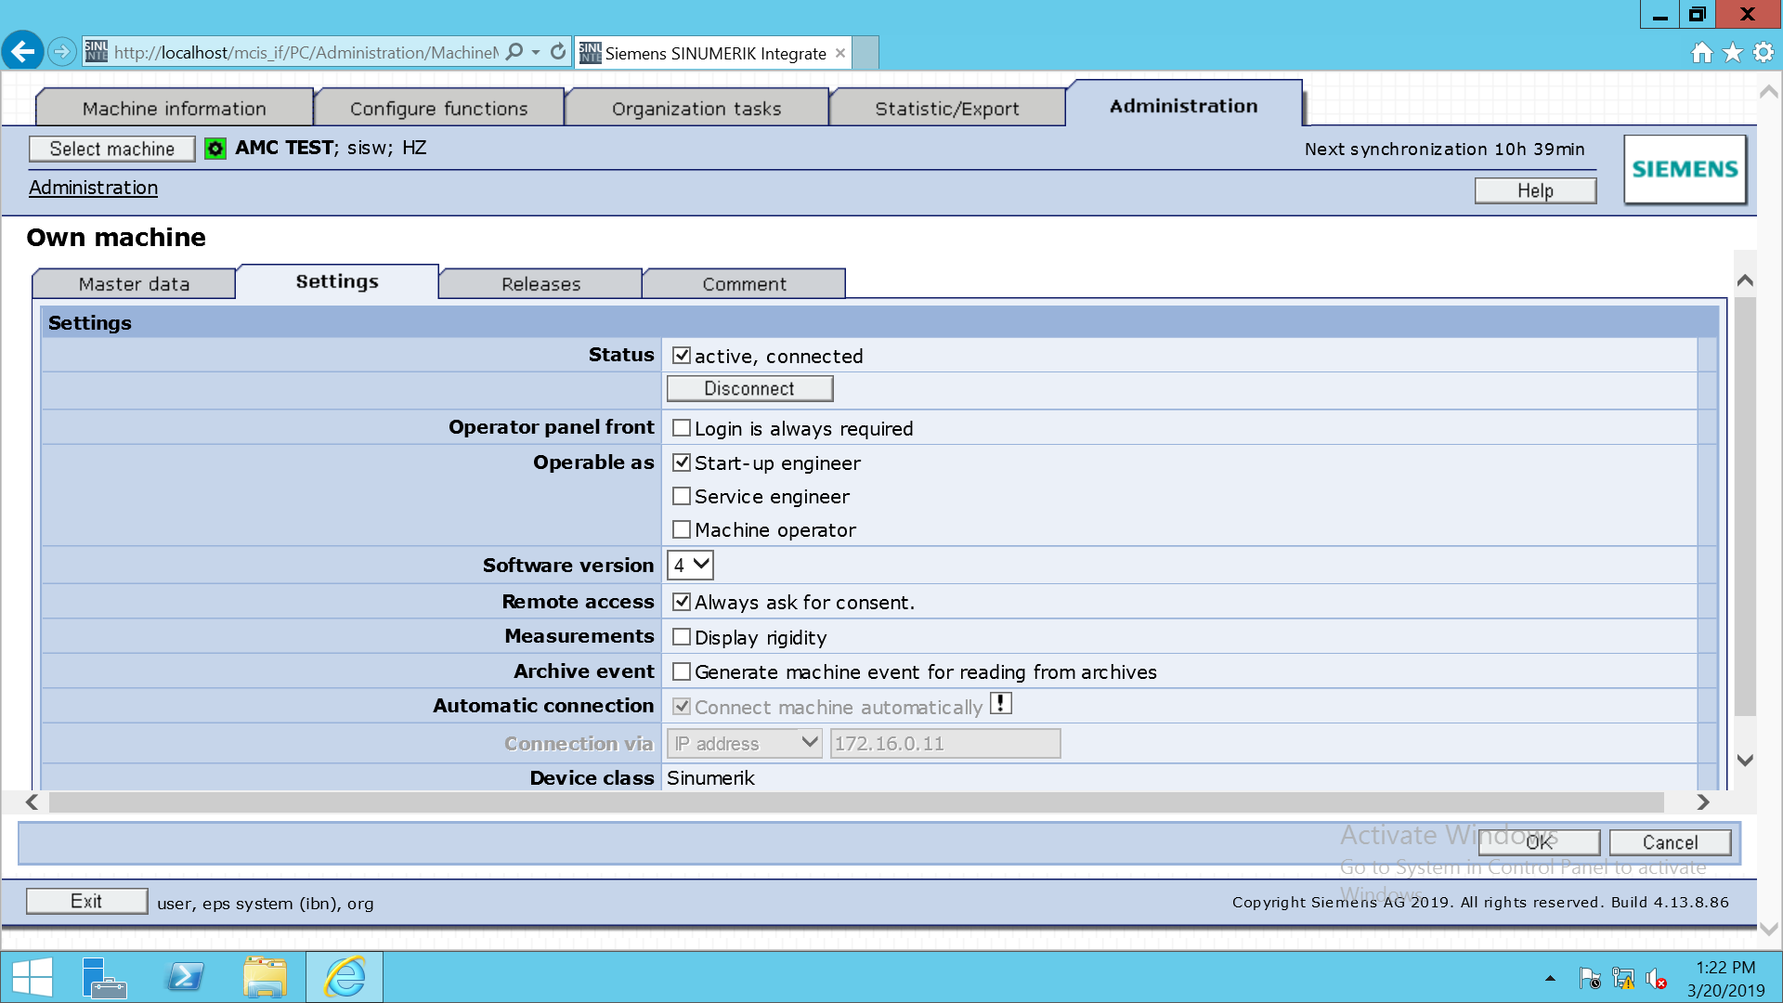
Task: Click the exclamation info icon next to Connect machine automatically
Action: 1000,704
